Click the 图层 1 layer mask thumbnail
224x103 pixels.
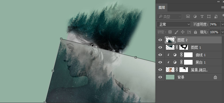point(184,47)
